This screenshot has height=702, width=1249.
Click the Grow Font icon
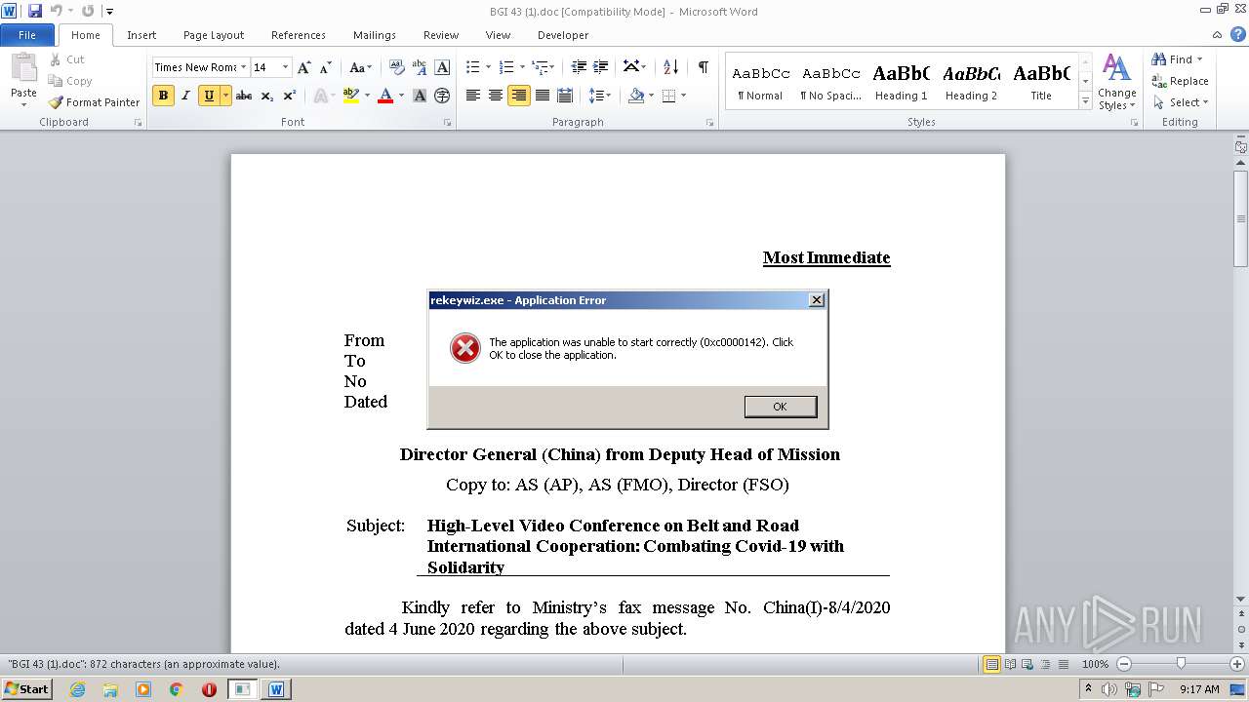pos(304,67)
